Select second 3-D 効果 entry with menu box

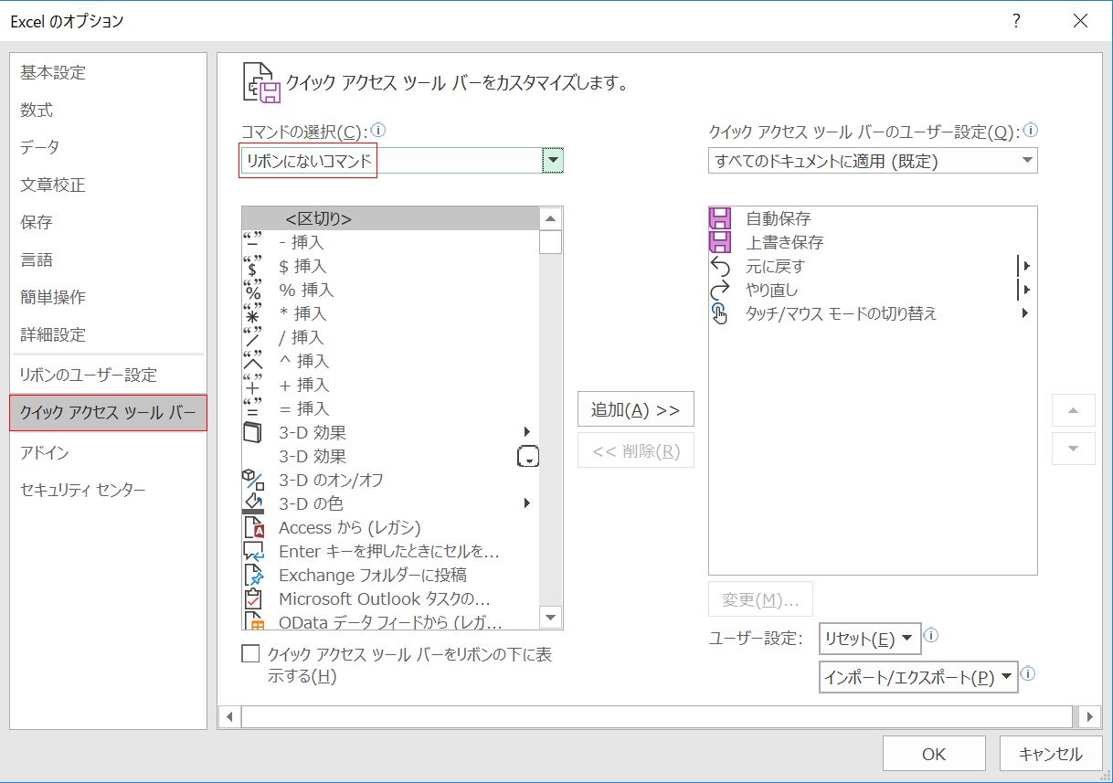(390, 456)
